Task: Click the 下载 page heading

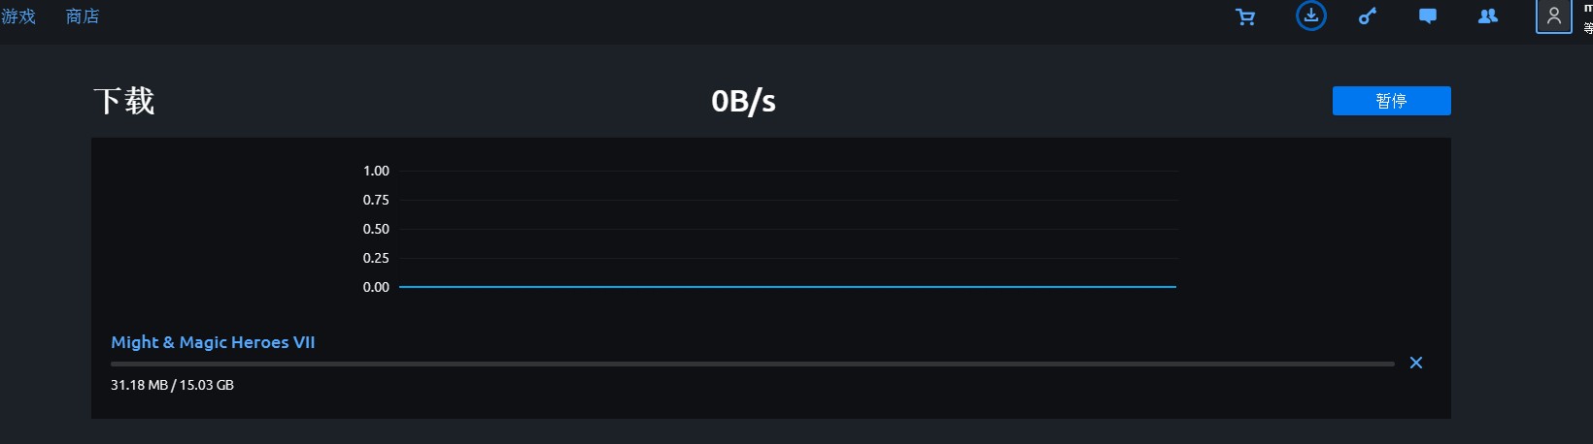Action: 123,101
